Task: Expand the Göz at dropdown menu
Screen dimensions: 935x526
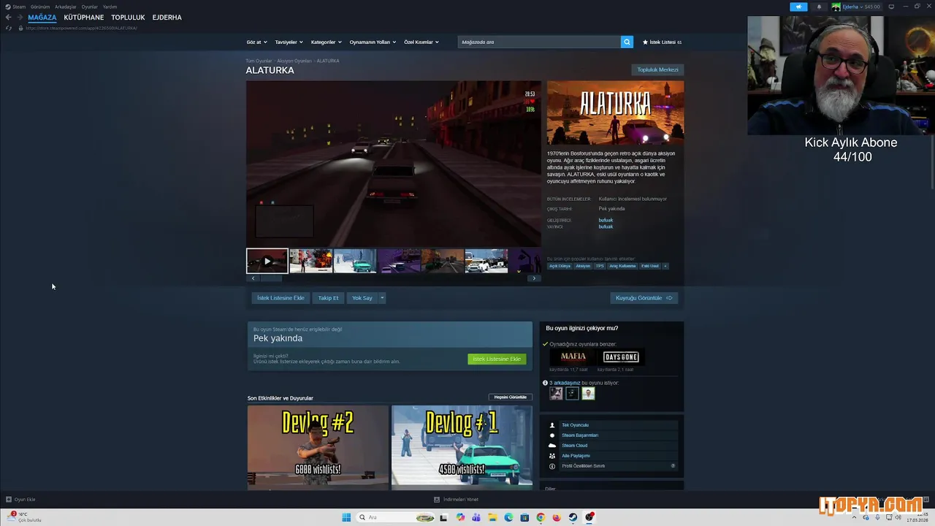Action: pyautogui.click(x=256, y=42)
